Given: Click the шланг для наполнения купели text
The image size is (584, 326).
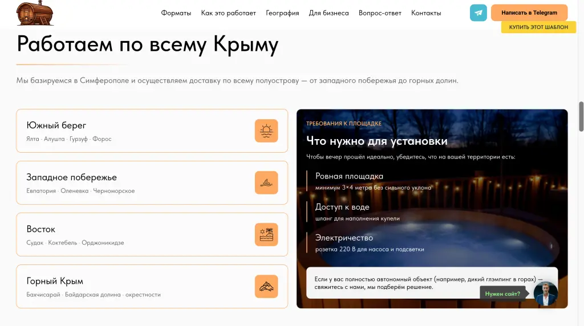Looking at the screenshot, I should point(357,218).
